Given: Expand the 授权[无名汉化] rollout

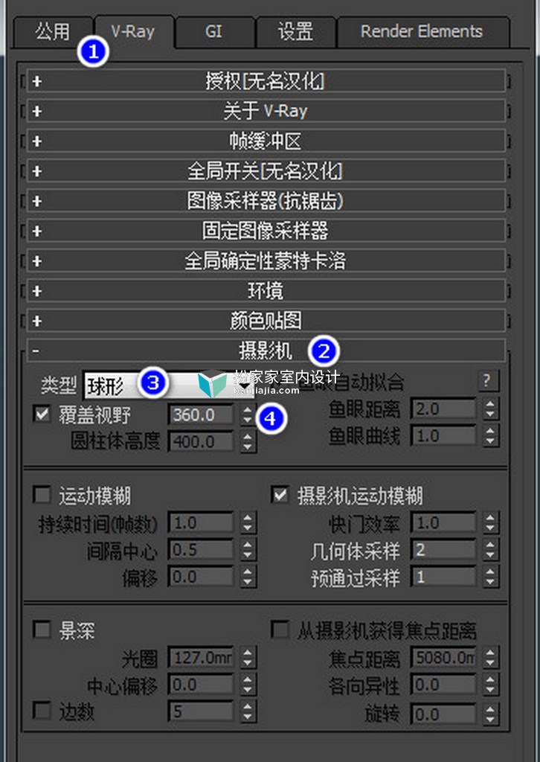Looking at the screenshot, I should pyautogui.click(x=266, y=81).
